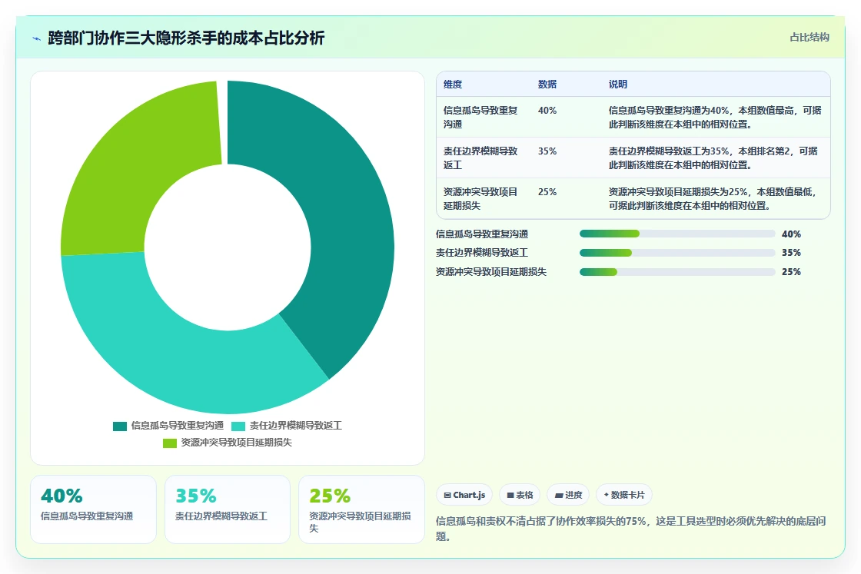Toggle 信息孤岛导致重复沟通 legend swatch in chart
861x574 pixels.
tap(120, 426)
